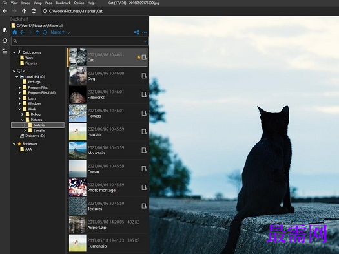Click the book icon on Cat row
Viewport: 339px width, 254px height.
(144, 58)
